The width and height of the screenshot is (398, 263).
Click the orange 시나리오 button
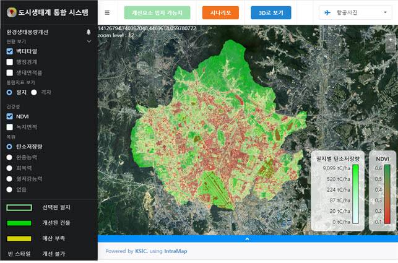(x=220, y=12)
